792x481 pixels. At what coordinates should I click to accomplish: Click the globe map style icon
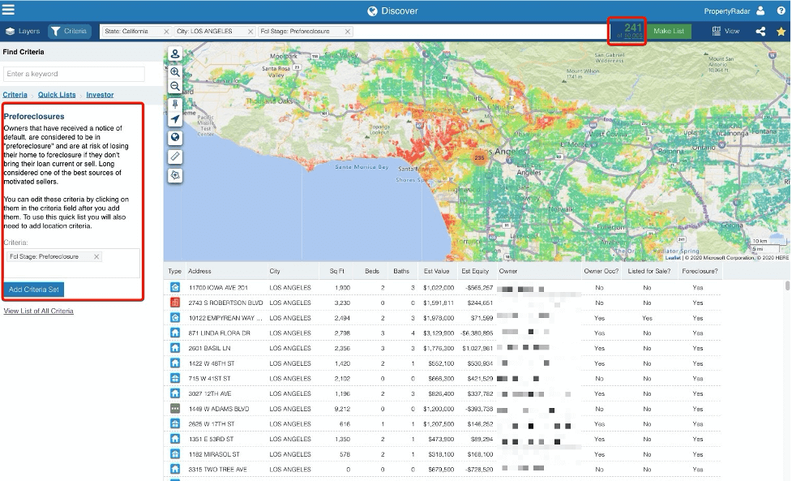point(175,137)
